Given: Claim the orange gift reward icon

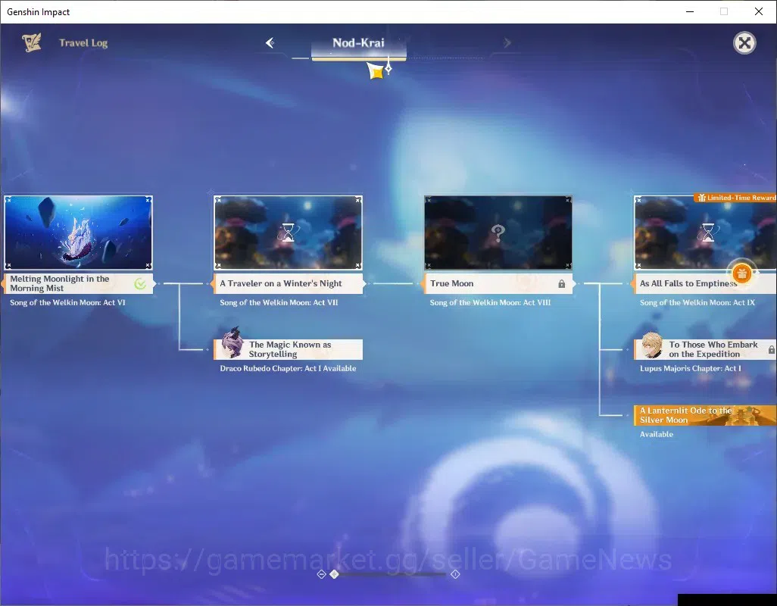Looking at the screenshot, I should tap(741, 272).
